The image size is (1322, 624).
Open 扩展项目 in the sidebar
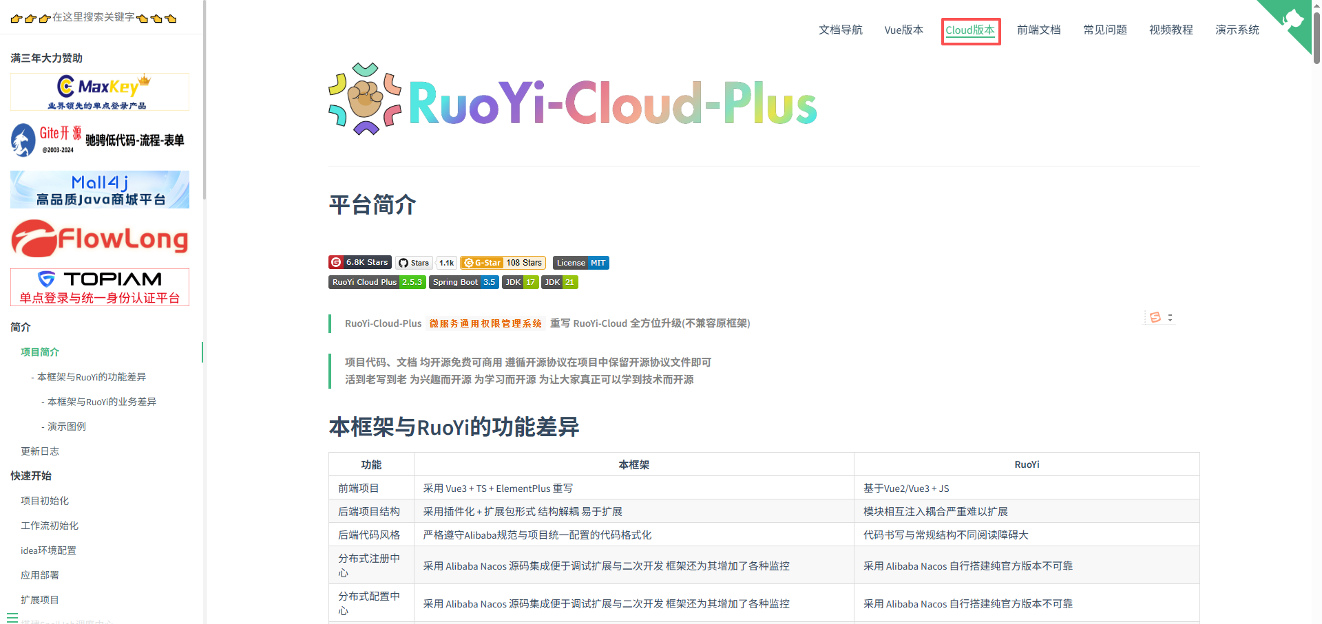coord(40,600)
